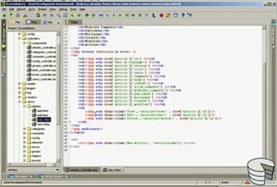Toggle the code fold marker at line 41
Screen dimensions: 277x187
pyautogui.click(x=70, y=122)
